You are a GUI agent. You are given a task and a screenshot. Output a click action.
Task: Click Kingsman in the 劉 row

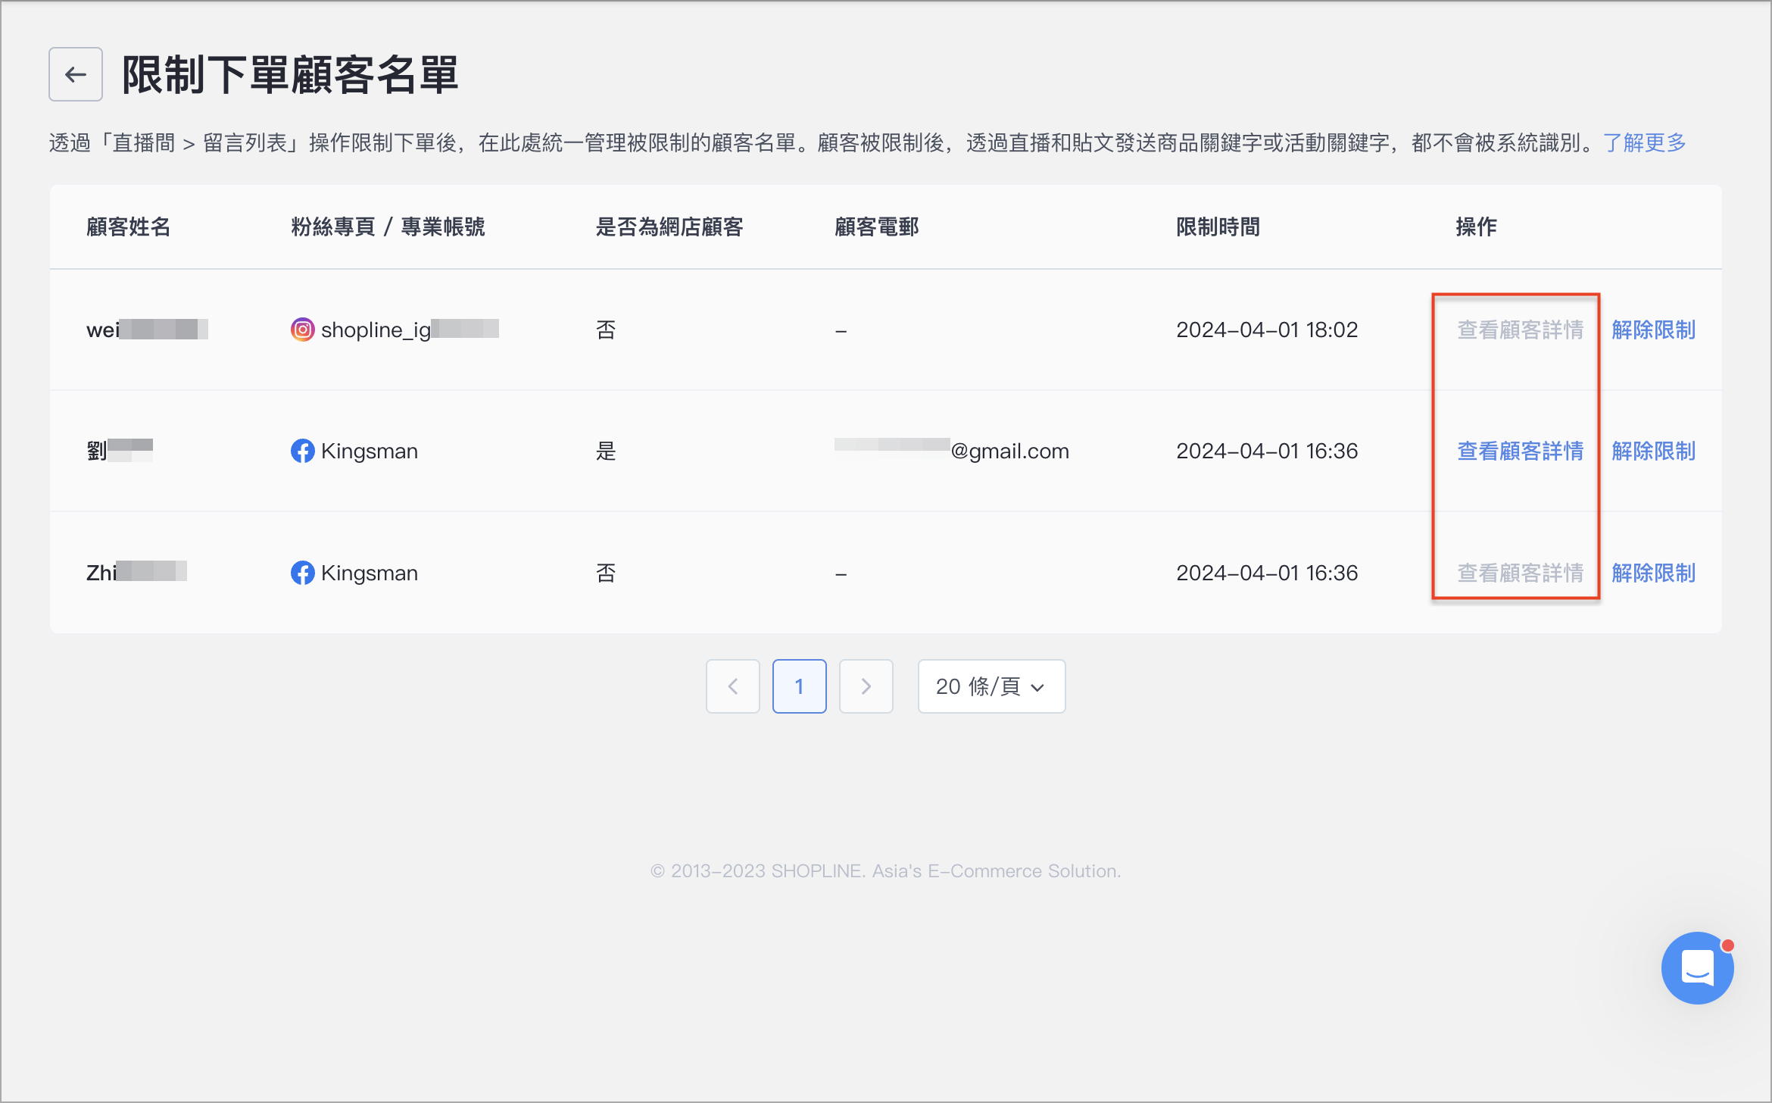click(370, 451)
